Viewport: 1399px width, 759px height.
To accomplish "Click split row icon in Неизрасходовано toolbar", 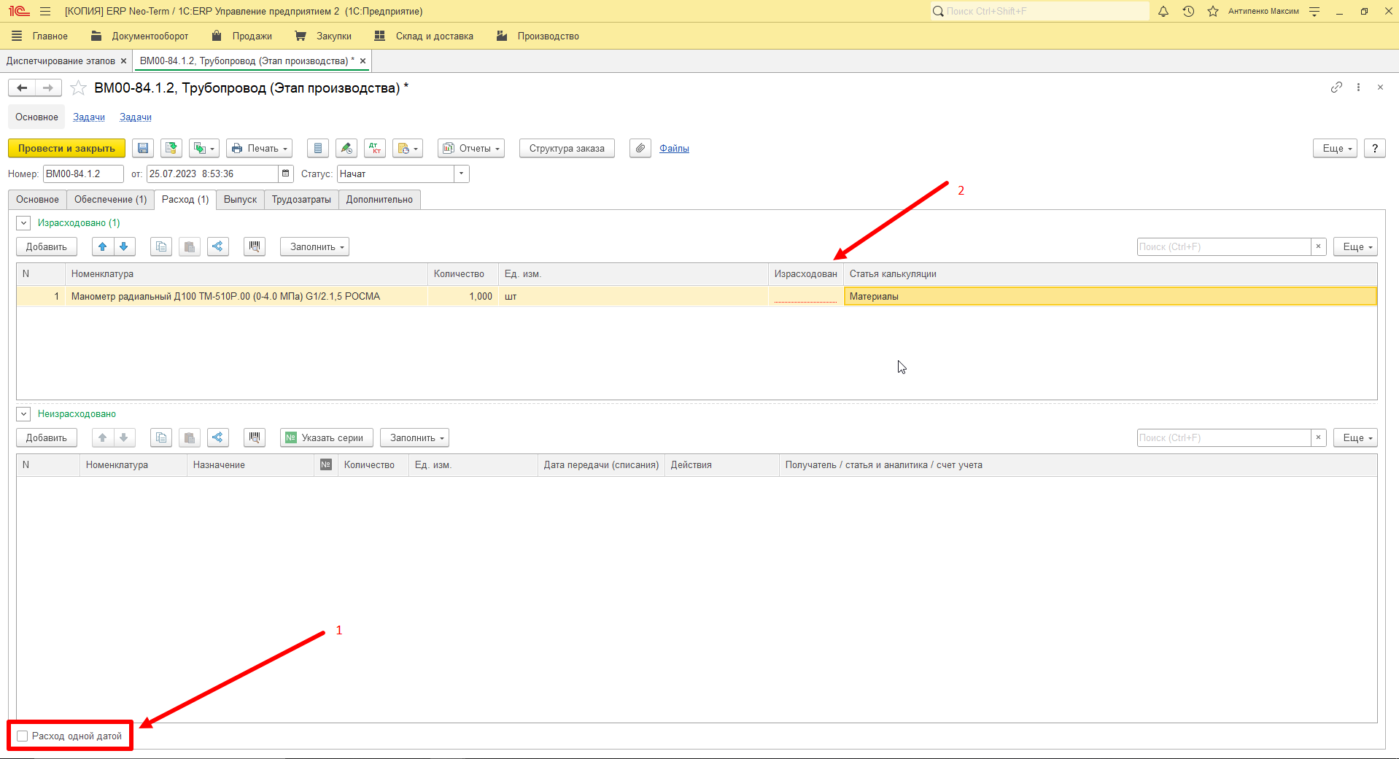I will (217, 437).
